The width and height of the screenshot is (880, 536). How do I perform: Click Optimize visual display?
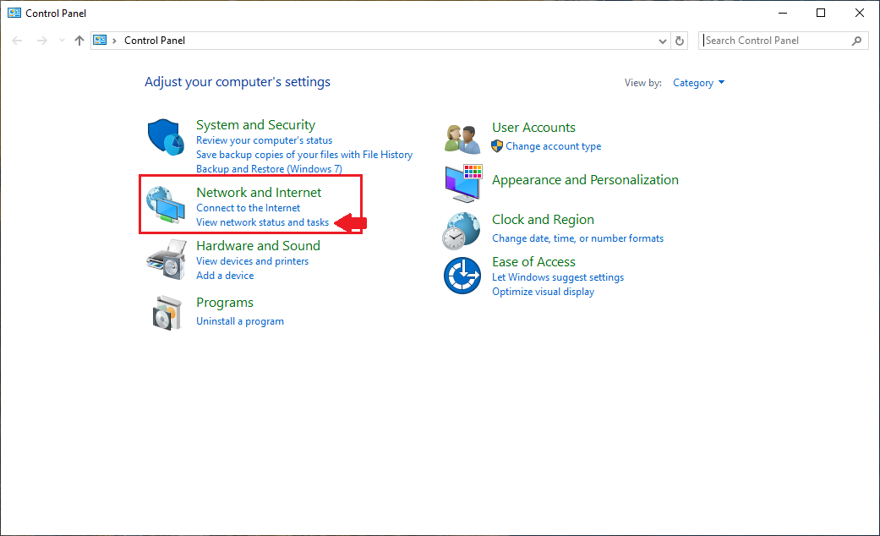pyautogui.click(x=543, y=292)
